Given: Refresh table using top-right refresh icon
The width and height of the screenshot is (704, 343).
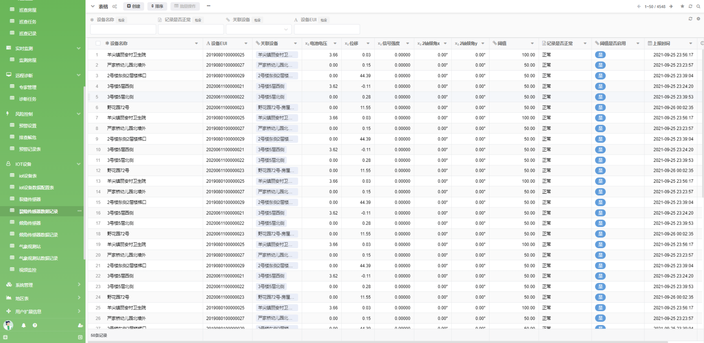Looking at the screenshot, I should point(690,6).
